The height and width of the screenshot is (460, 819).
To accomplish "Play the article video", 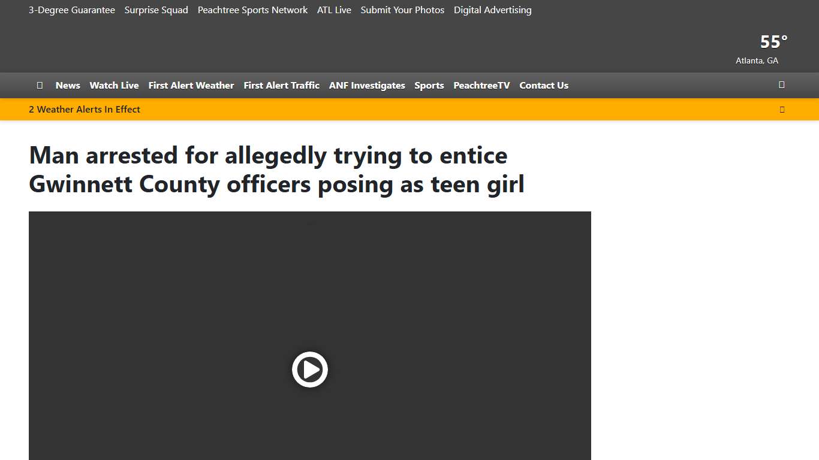I will 310,370.
